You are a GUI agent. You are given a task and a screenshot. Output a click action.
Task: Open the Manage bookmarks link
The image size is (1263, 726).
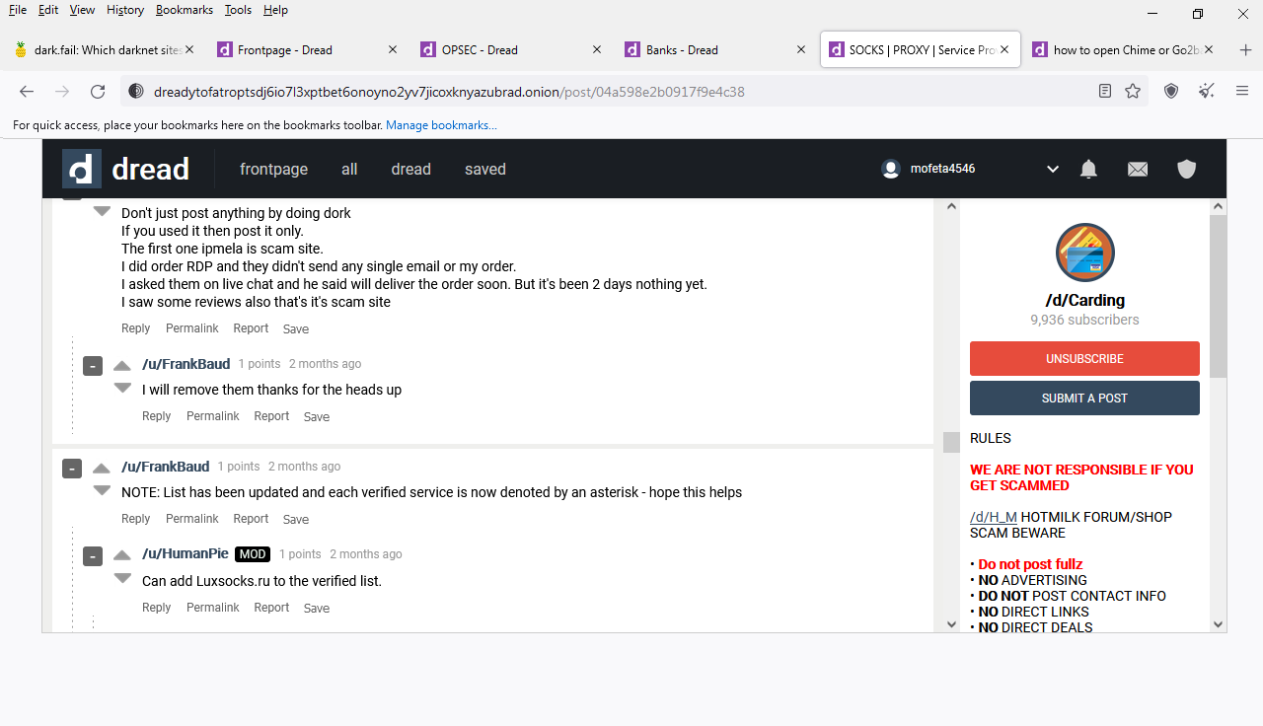tap(441, 125)
